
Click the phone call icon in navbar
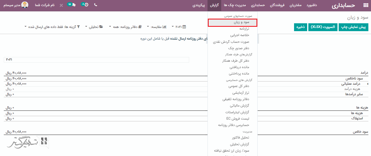(96, 5)
